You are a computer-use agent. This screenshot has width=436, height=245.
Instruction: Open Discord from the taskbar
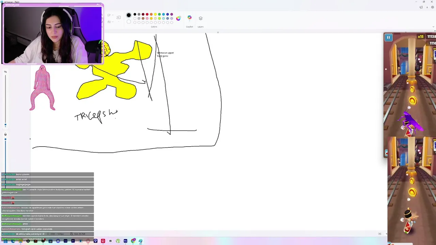point(58,241)
